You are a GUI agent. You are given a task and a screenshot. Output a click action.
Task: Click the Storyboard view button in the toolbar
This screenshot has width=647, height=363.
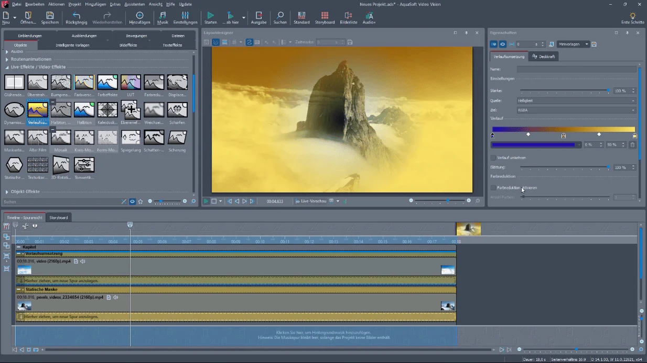pos(325,18)
